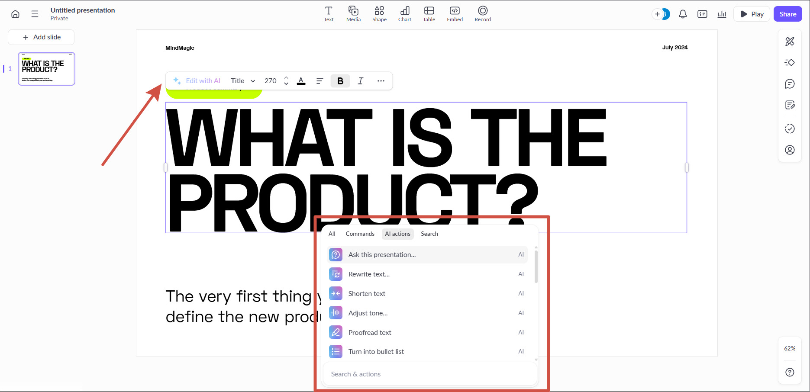Open the help question mark
The height and width of the screenshot is (392, 810).
coord(790,373)
